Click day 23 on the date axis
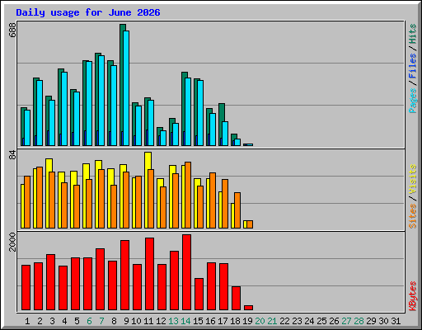 pyautogui.click(x=297, y=321)
